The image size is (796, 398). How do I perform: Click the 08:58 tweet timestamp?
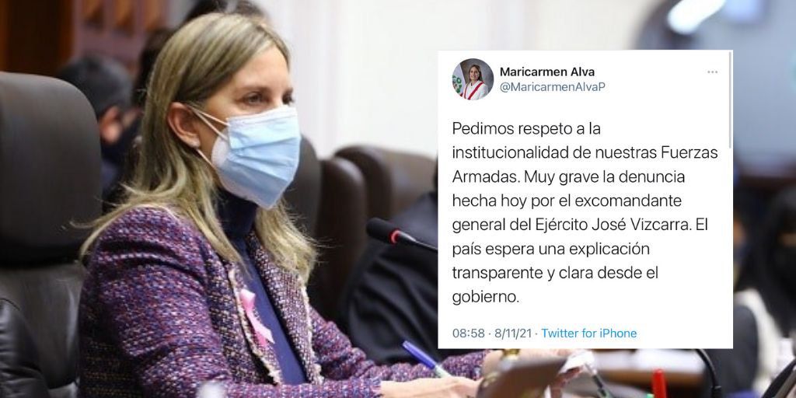point(469,333)
